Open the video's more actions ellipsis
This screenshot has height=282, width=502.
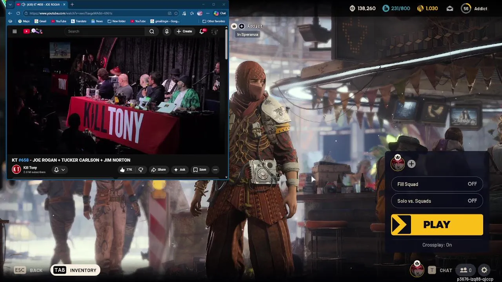[215, 170]
